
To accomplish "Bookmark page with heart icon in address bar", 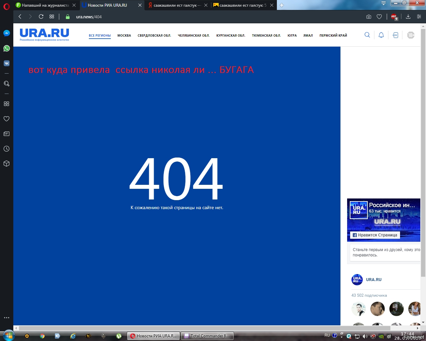I will click(x=379, y=17).
